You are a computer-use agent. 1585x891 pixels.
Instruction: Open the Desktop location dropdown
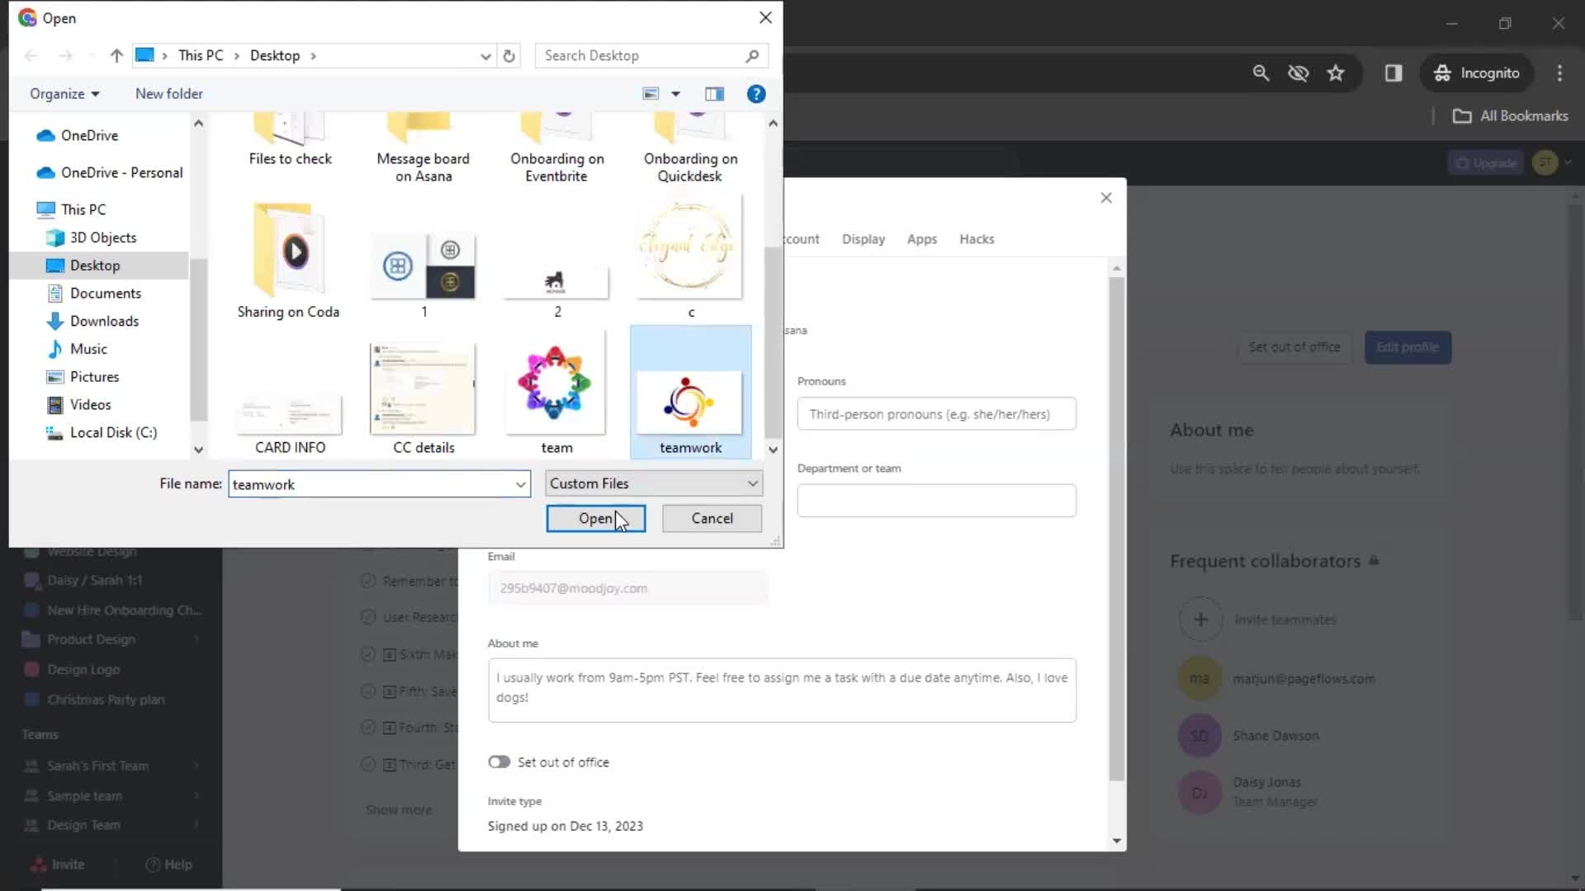pos(485,55)
